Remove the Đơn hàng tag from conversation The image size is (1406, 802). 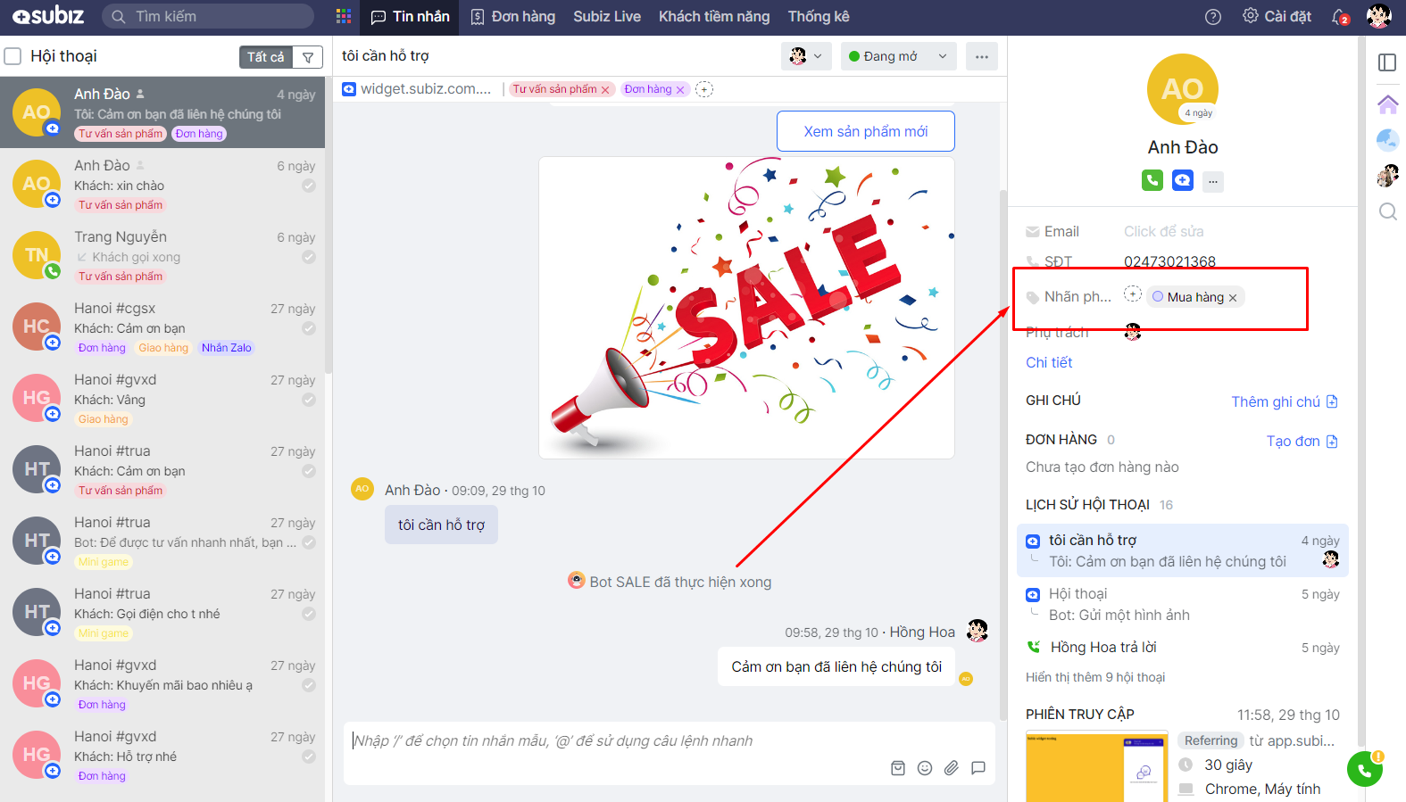680,90
